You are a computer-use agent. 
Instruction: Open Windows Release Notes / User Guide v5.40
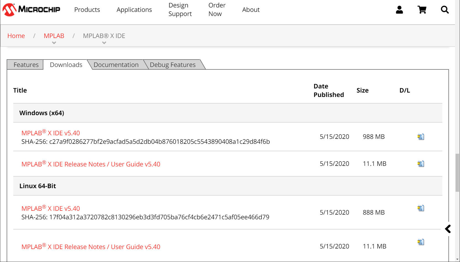[x=91, y=164]
